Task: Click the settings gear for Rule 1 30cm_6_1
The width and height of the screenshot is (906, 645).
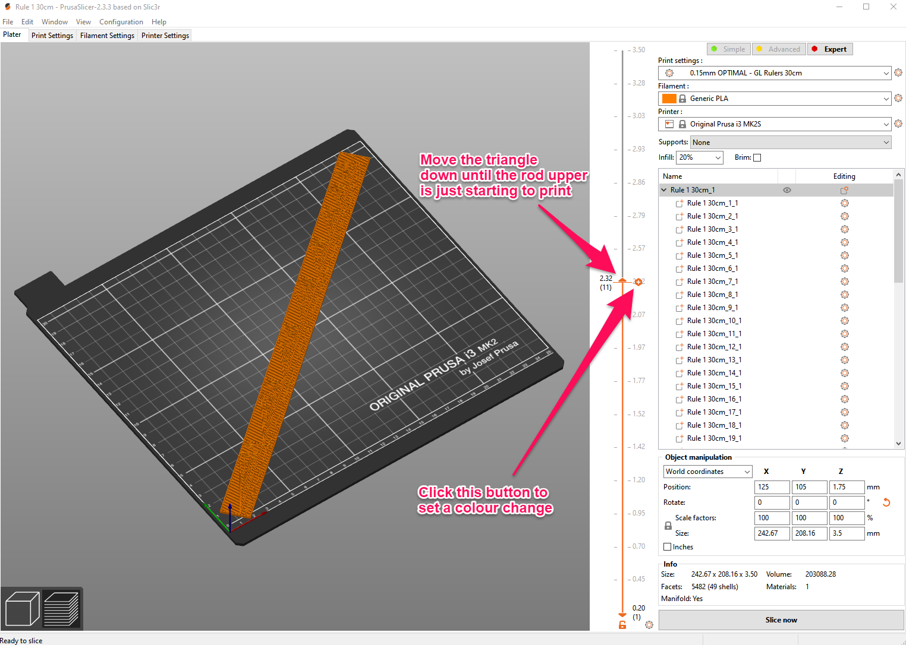Action: (x=844, y=268)
